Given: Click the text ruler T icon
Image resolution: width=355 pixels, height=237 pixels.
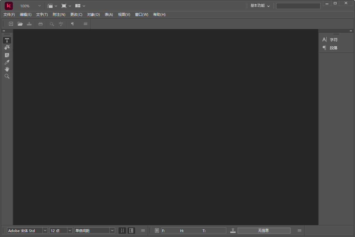Looking at the screenshot, I should click(233, 231).
